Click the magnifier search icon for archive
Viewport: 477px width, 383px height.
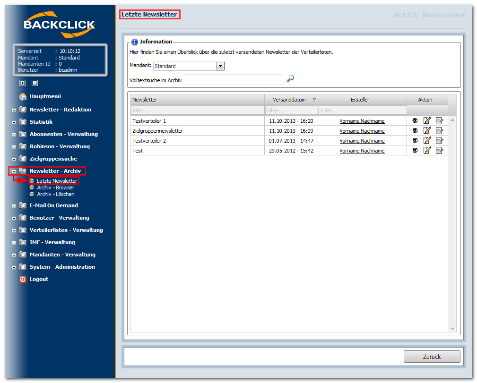tap(290, 78)
